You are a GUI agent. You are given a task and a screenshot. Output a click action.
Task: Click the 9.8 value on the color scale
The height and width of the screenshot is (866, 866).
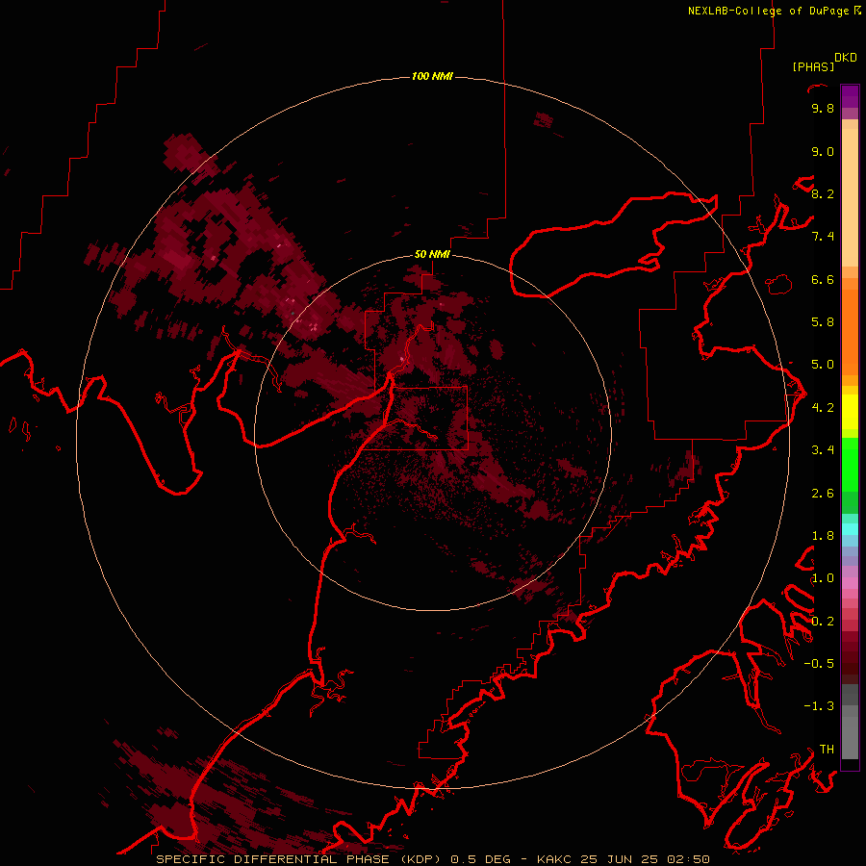(x=823, y=108)
